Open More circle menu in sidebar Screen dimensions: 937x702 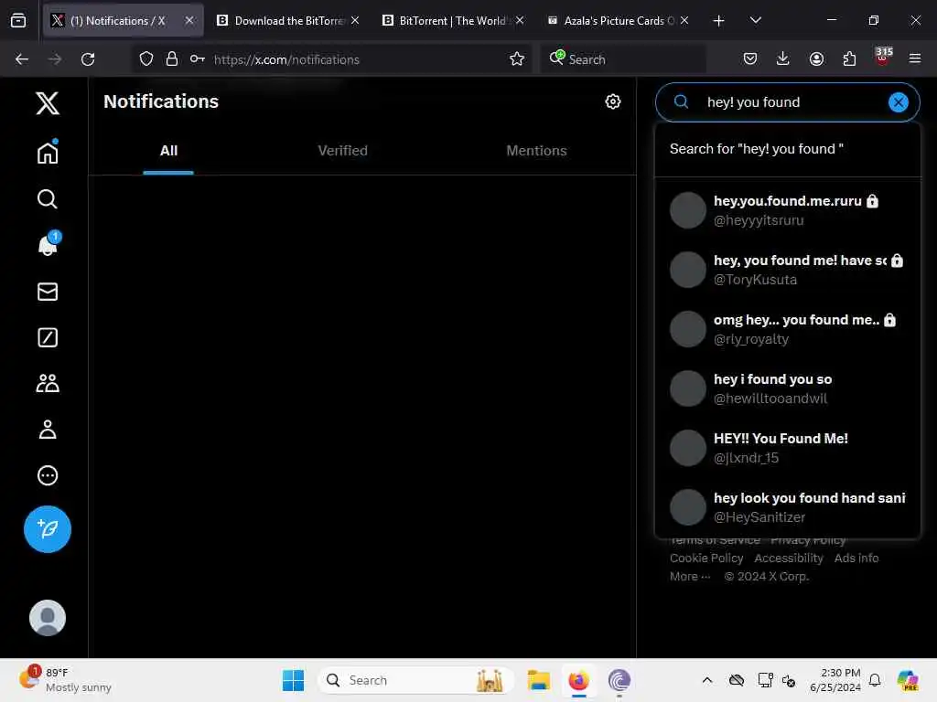pos(48,475)
